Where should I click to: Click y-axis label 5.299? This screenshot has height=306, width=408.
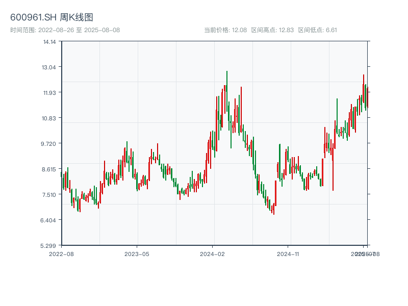(x=48, y=246)
